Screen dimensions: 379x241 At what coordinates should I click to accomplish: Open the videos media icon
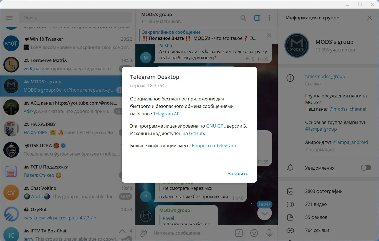[x=290, y=204]
